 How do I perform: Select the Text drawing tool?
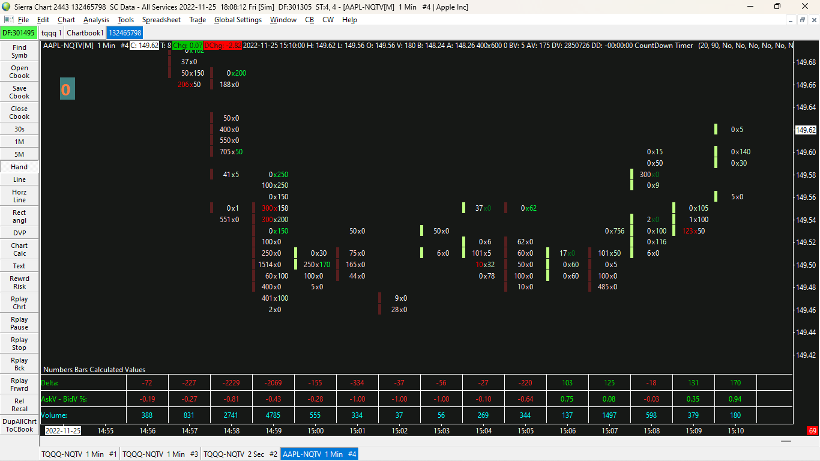coord(19,266)
